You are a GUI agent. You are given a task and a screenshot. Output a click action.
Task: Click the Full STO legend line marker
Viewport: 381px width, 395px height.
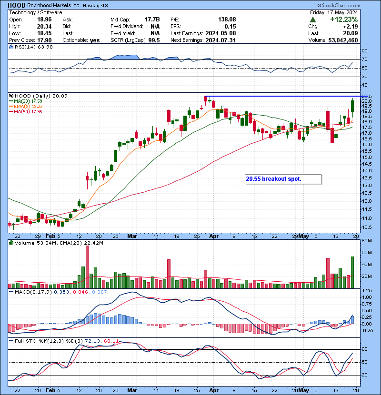pyautogui.click(x=11, y=341)
